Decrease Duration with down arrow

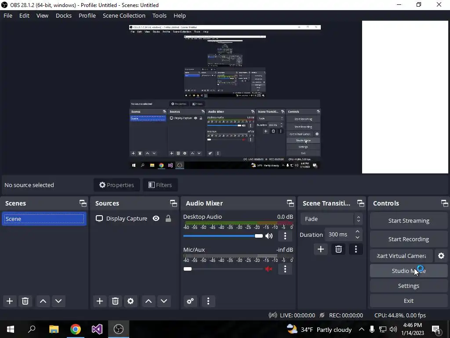pyautogui.click(x=357, y=237)
